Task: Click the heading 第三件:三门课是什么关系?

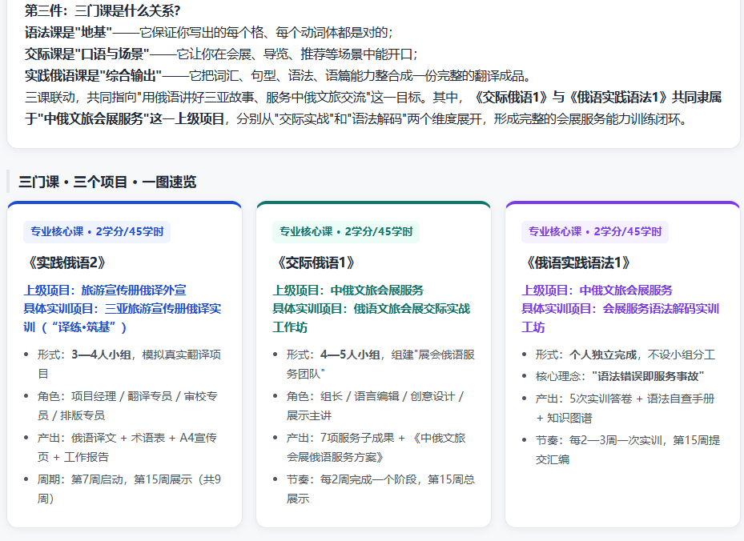Action: (103, 10)
